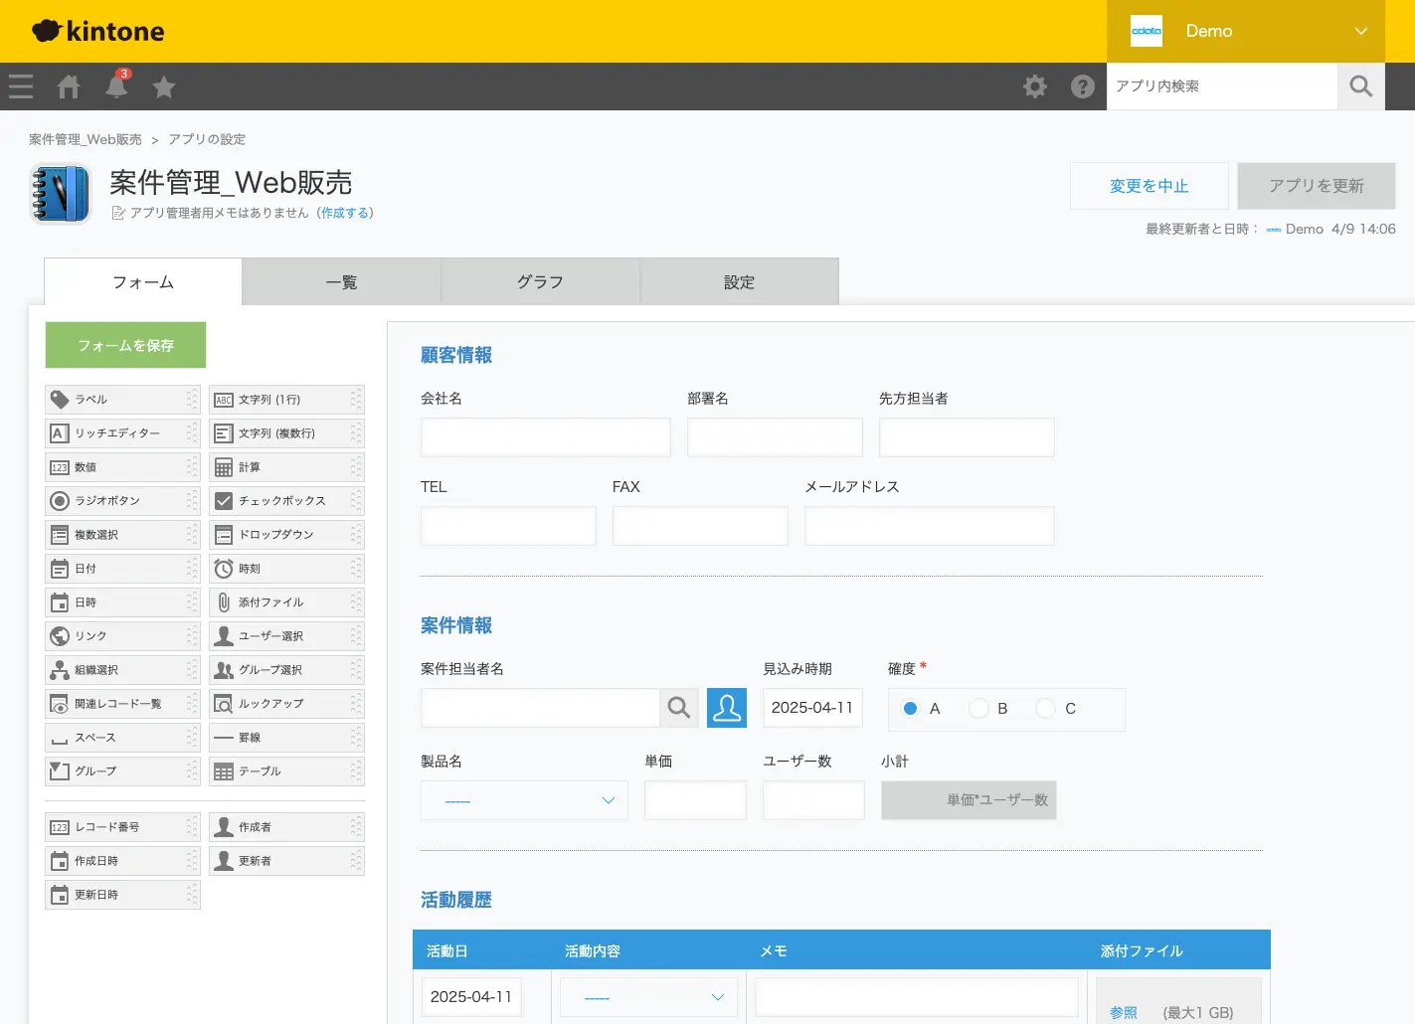Select the 更新日時 field item
This screenshot has width=1415, height=1024.
pyautogui.click(x=122, y=895)
